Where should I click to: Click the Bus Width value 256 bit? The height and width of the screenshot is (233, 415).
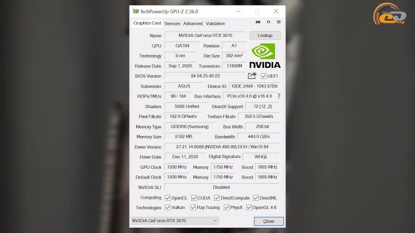point(263,127)
